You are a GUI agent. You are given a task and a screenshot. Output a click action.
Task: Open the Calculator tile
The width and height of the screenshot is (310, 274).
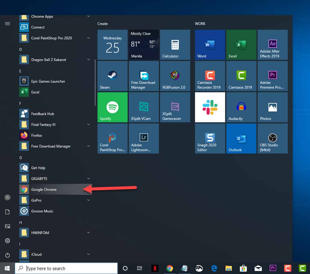point(175,44)
